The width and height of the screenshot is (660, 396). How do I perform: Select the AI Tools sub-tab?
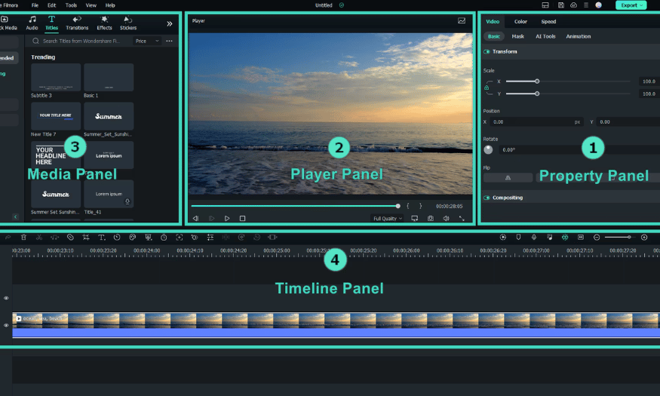point(545,36)
